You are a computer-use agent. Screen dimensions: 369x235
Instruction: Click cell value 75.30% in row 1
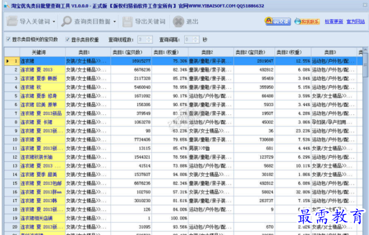click(170, 61)
